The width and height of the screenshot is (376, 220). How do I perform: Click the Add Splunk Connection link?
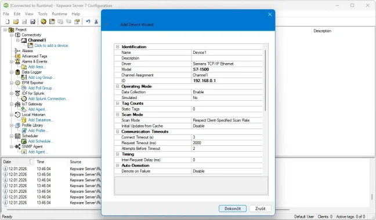pos(48,98)
